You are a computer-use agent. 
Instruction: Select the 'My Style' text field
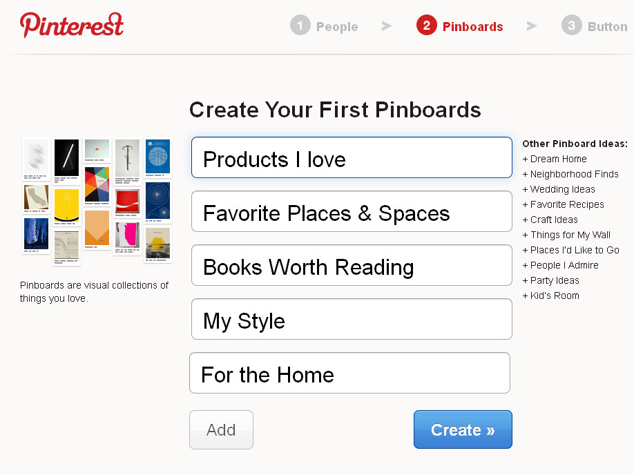[352, 320]
